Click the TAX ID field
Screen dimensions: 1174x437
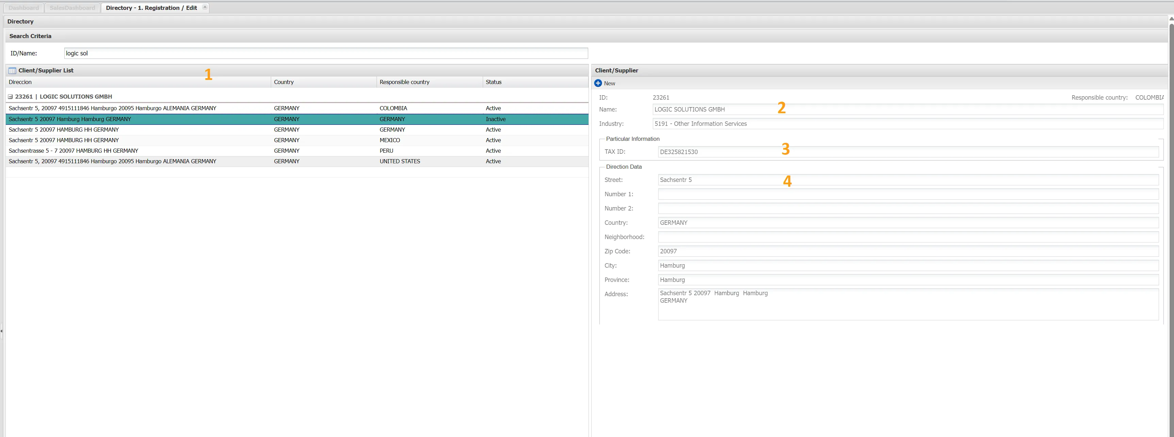[908, 152]
